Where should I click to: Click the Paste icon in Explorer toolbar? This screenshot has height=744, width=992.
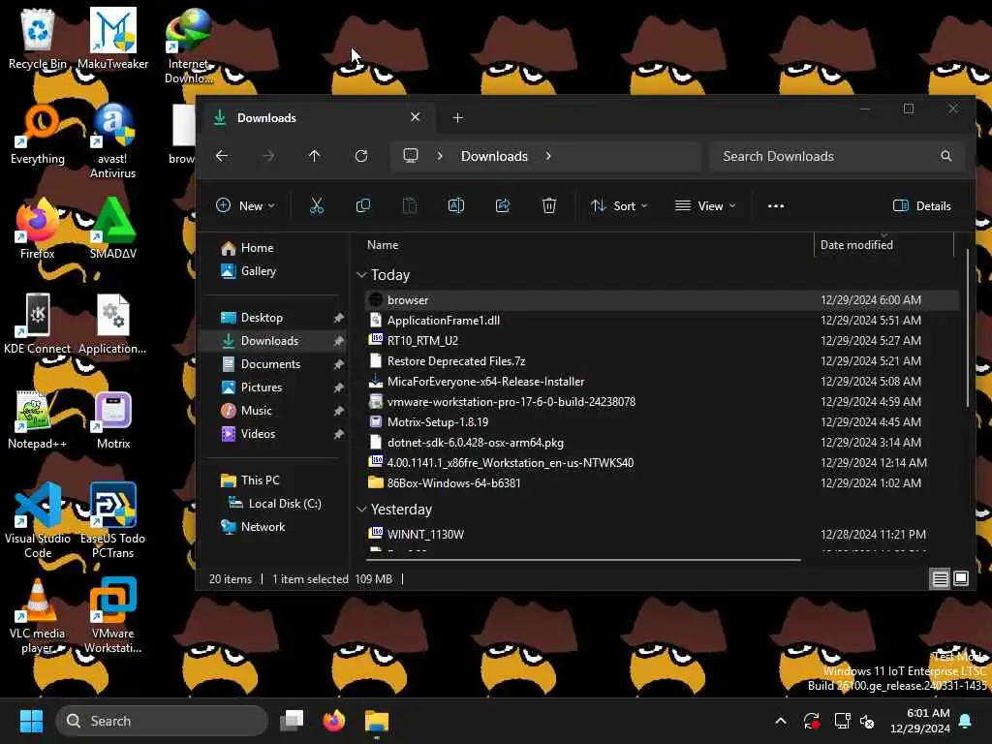pyautogui.click(x=410, y=205)
